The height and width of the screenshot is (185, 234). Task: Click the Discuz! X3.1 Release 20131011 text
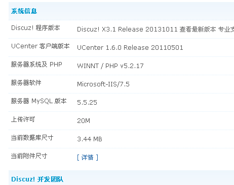click(x=127, y=29)
